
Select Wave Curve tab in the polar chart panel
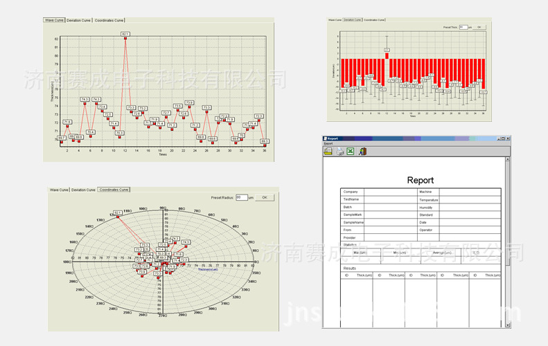click(59, 190)
